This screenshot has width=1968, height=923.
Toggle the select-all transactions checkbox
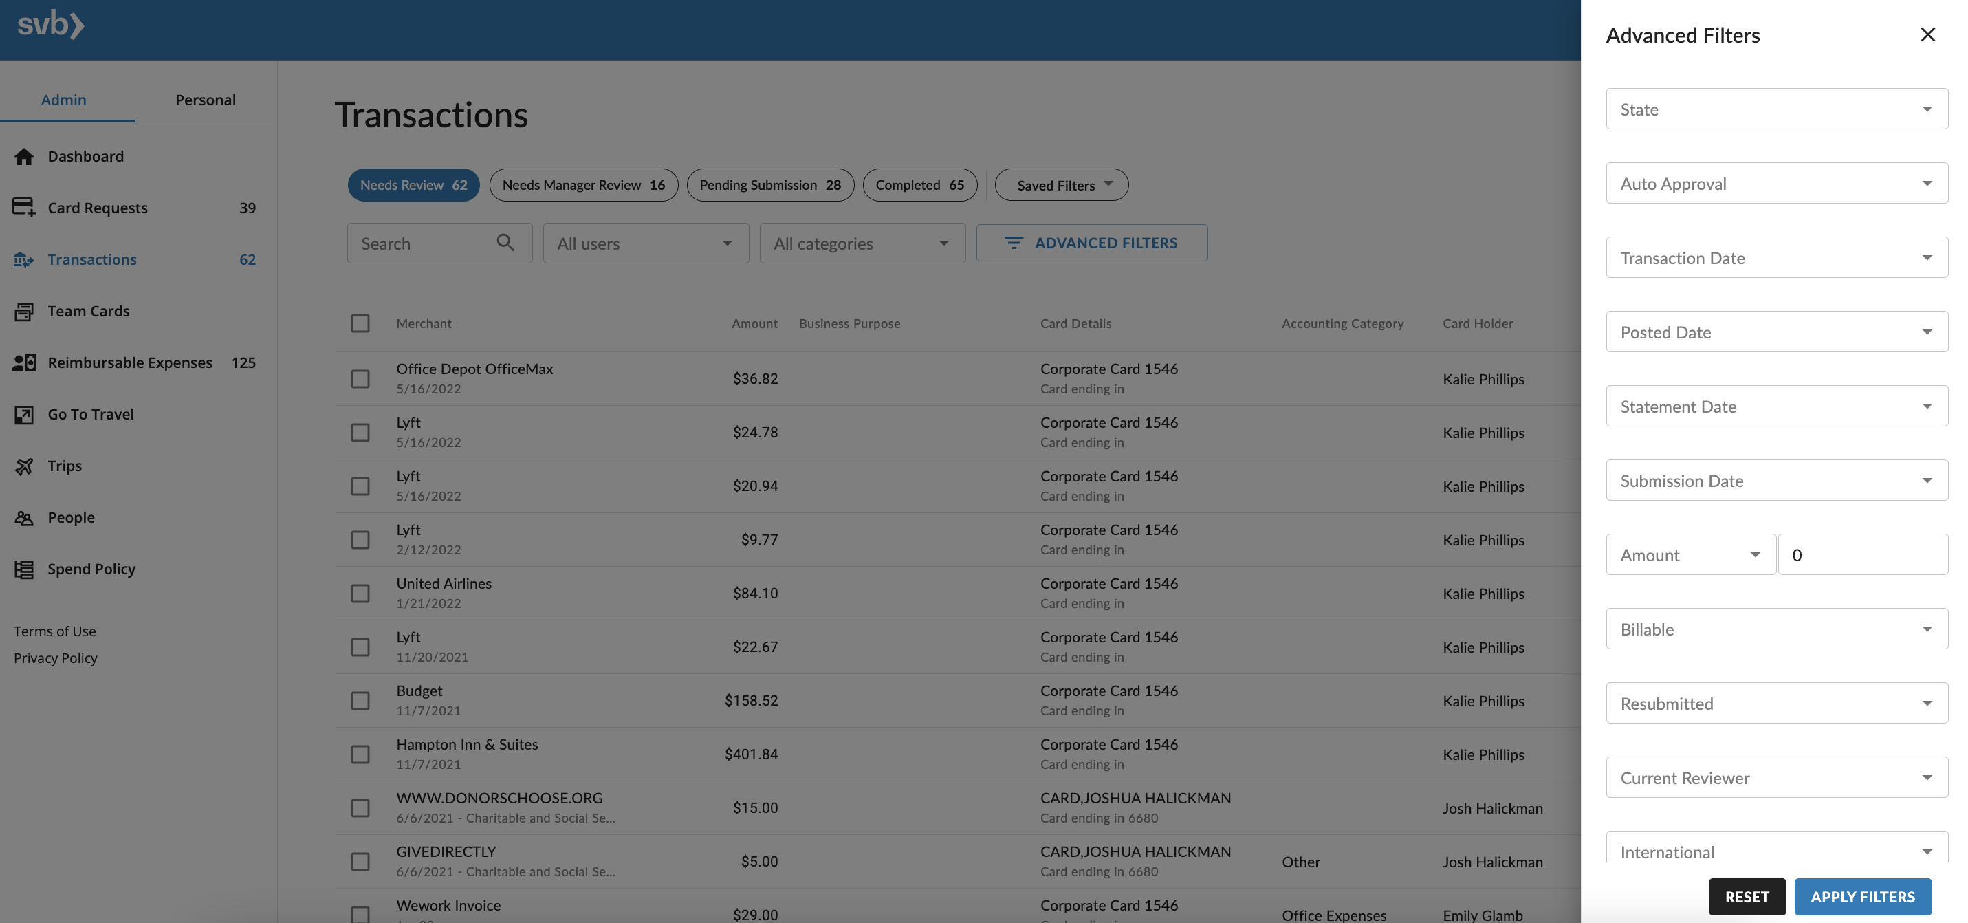point(360,323)
